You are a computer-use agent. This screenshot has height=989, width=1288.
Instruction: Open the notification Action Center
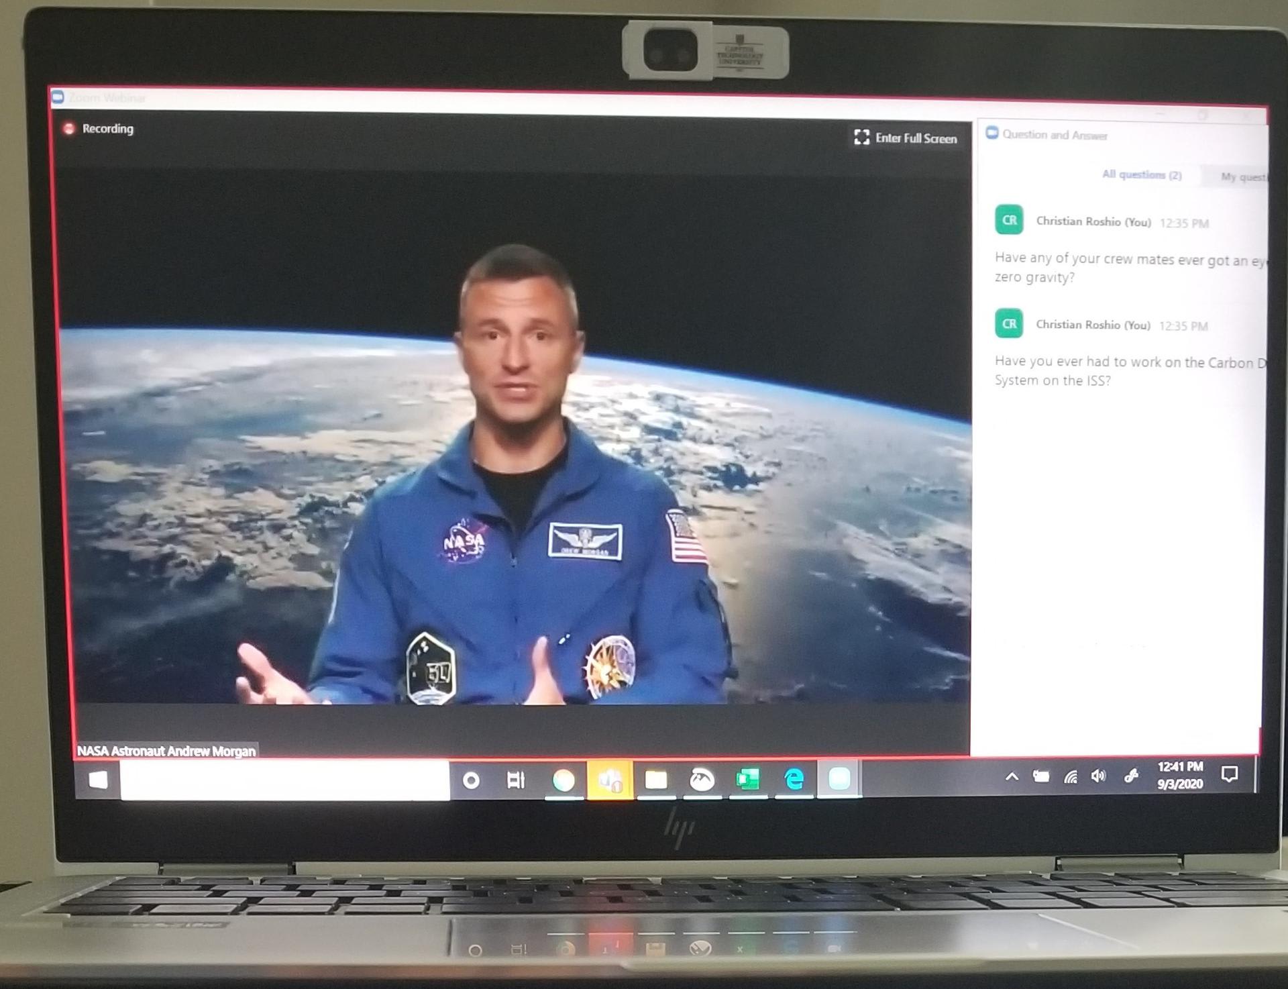[x=1229, y=774]
